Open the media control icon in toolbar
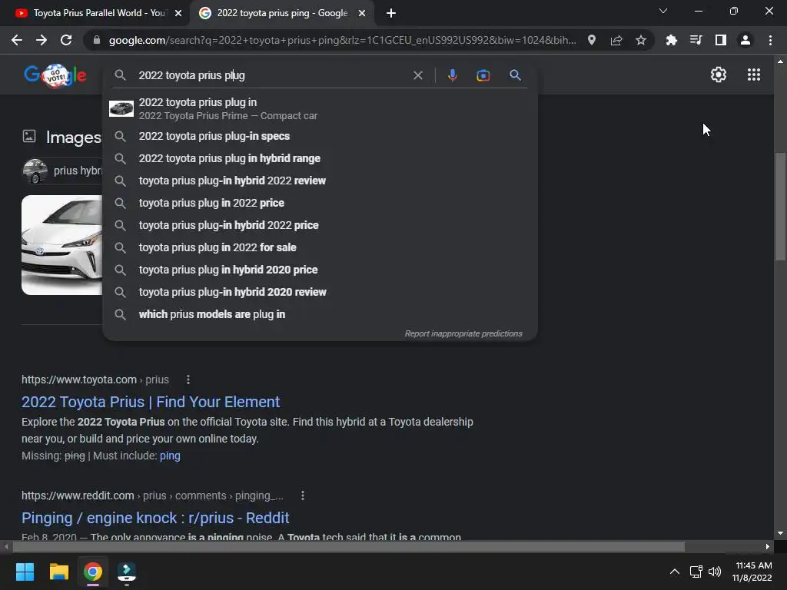 [696, 40]
